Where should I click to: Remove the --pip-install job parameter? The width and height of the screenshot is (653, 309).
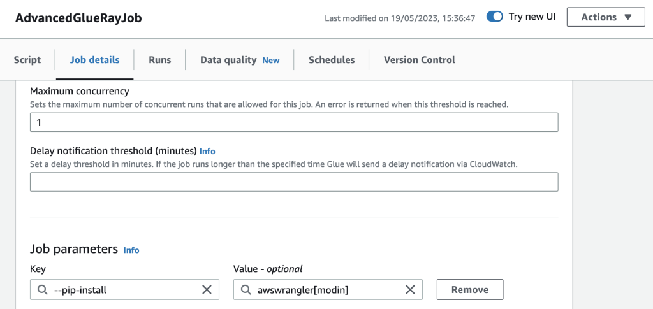pyautogui.click(x=470, y=289)
